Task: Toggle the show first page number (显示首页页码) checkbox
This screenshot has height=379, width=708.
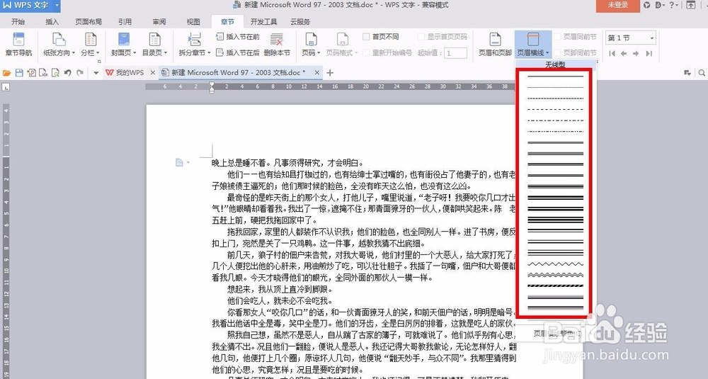Action: click(x=421, y=37)
